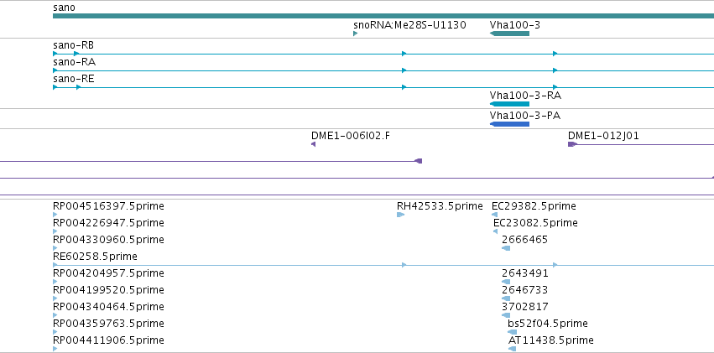Select the Vha100-3-PA protein bar

pos(509,124)
